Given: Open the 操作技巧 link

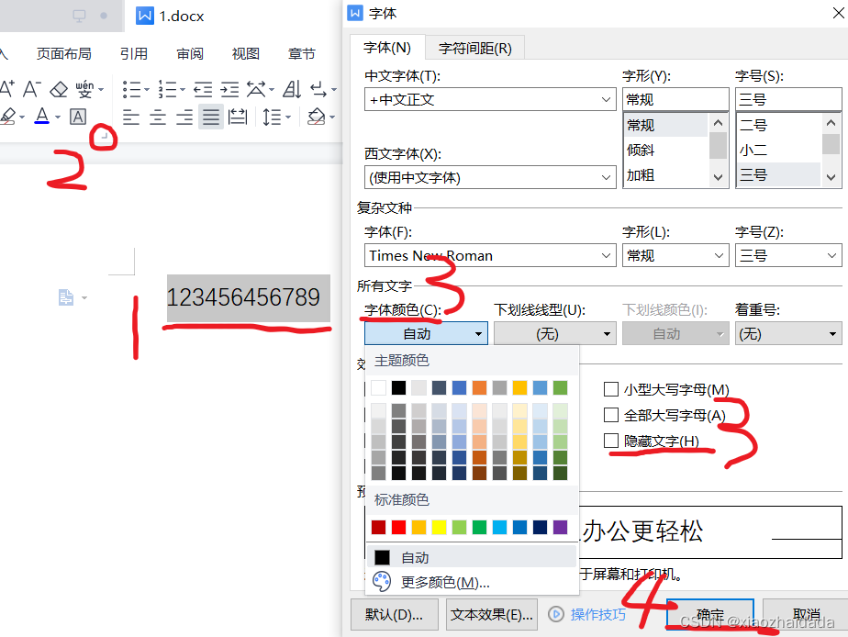Looking at the screenshot, I should 597,614.
